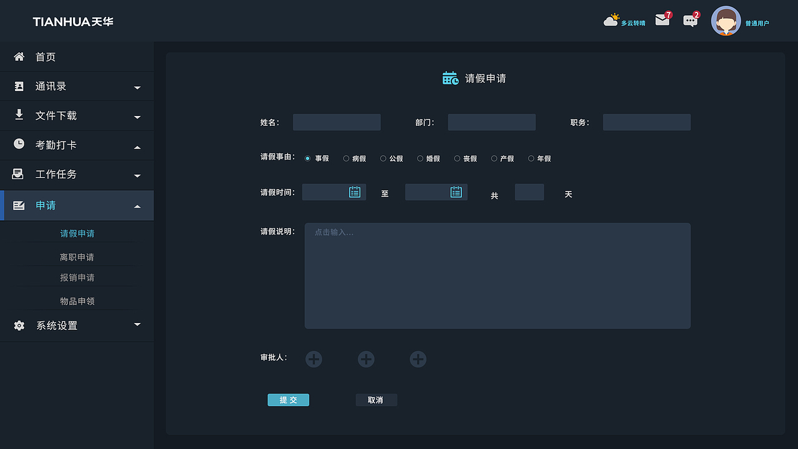
Task: Click the contacts icon next to 通讯录
Action: coord(18,86)
